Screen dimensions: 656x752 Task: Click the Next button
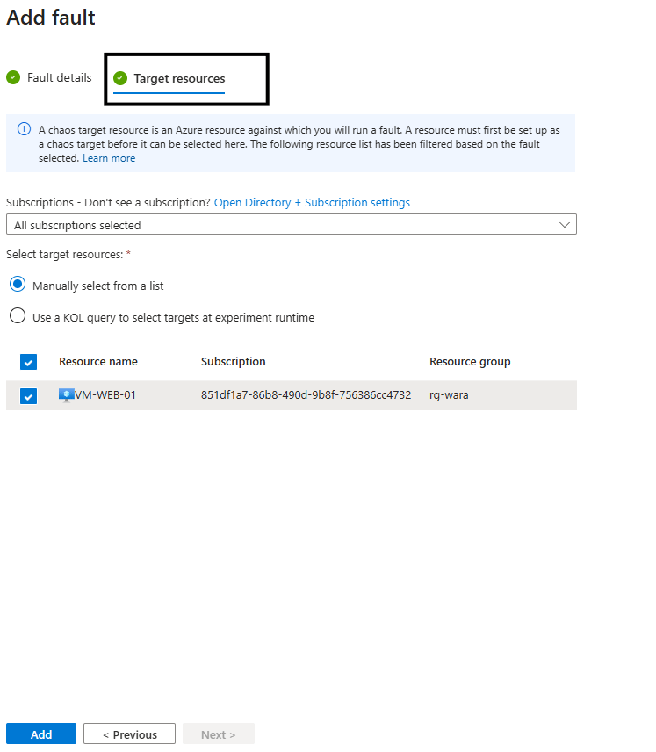(x=218, y=734)
